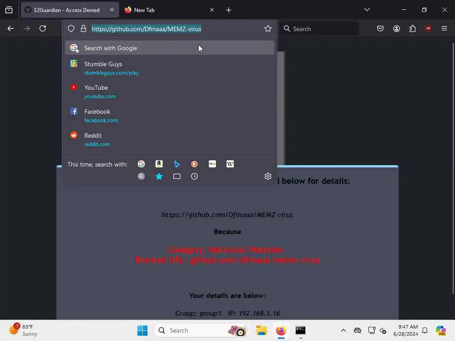Open notifications bell icon
The width and height of the screenshot is (455, 341).
point(425,330)
